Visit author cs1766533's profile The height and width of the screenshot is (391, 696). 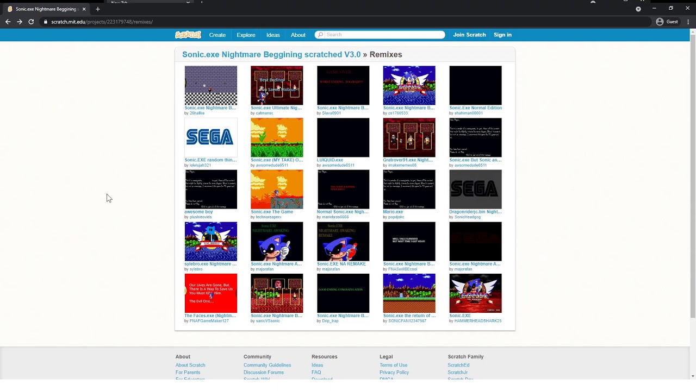tap(398, 113)
